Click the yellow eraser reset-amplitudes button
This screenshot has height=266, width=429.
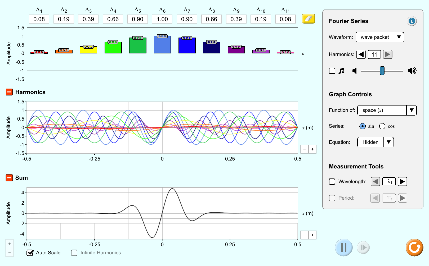pyautogui.click(x=308, y=19)
